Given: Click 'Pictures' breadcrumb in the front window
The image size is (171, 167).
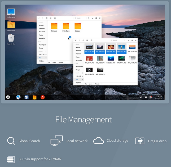Looking at the screenshot, I should pyautogui.click(x=97, y=84).
